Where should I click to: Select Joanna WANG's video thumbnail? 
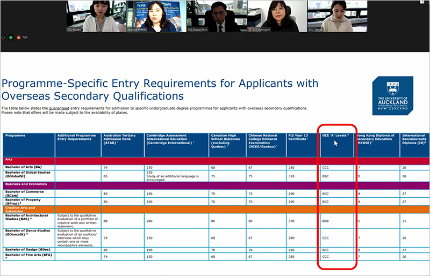coord(156,16)
